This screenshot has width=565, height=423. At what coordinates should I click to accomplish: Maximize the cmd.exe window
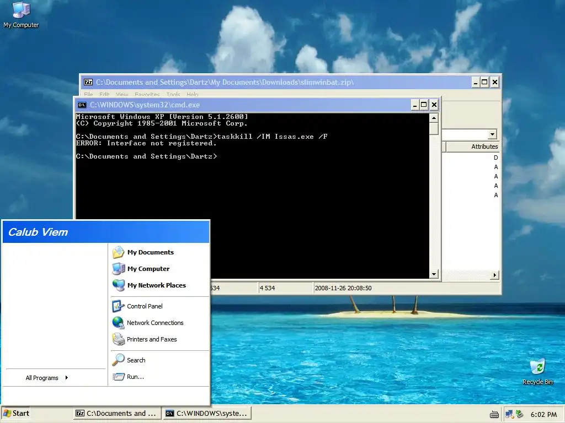[x=424, y=105]
